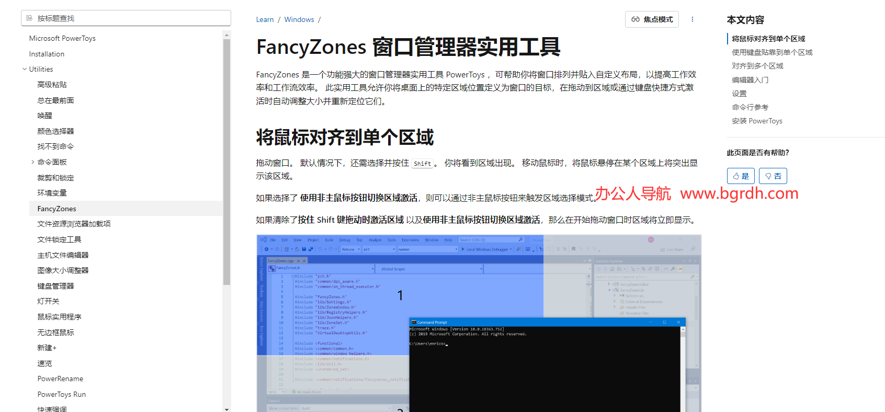Open PowerRename in the sidebar
Viewport: 885px width, 412px height.
coord(60,379)
